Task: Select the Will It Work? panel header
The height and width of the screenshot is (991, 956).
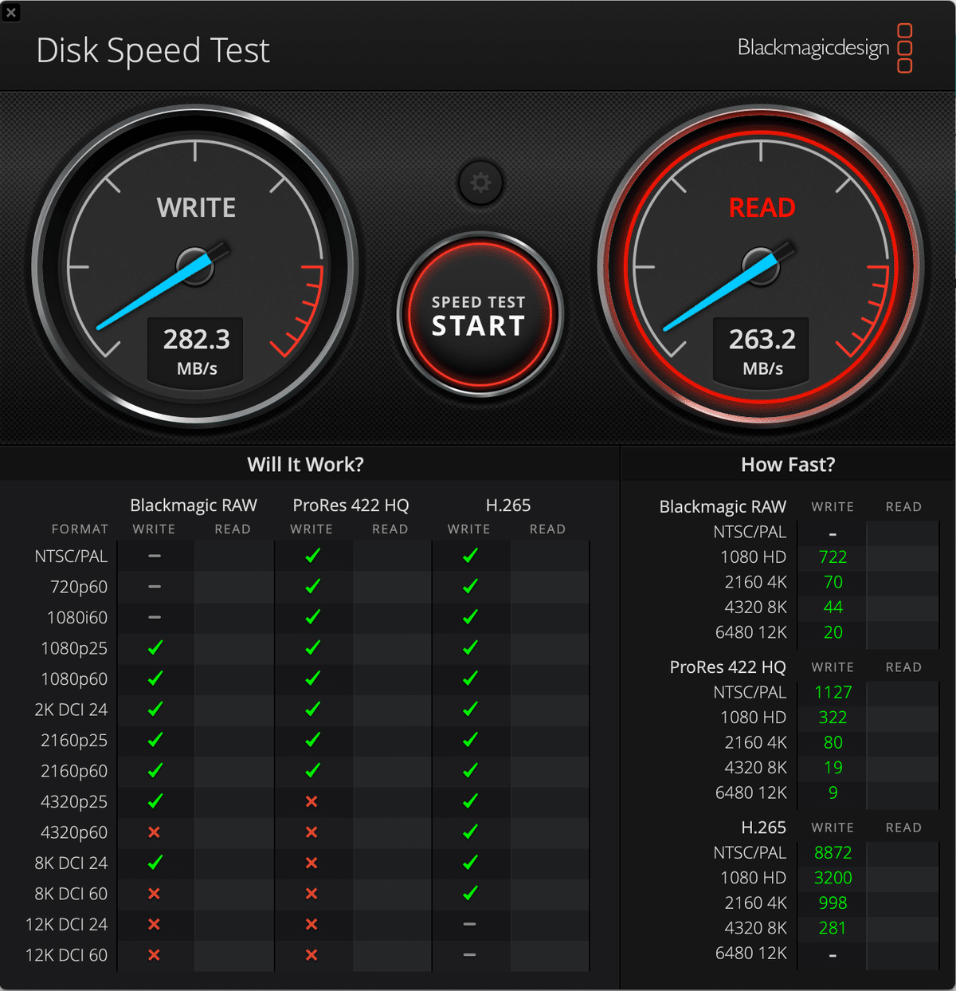Action: point(306,464)
